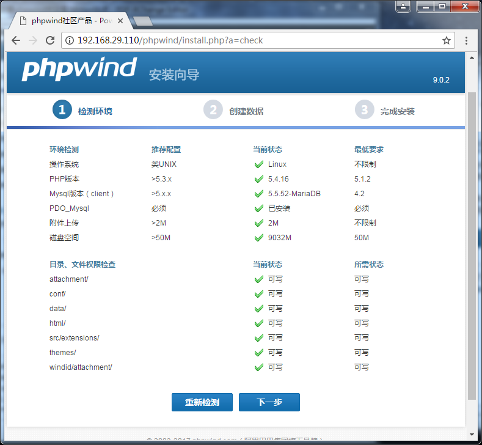This screenshot has width=482, height=445.
Task: Click the address bar URL field
Action: (258, 40)
